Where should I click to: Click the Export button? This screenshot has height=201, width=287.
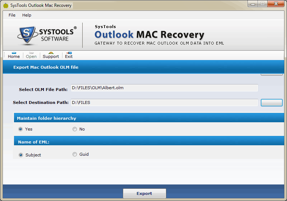pyautogui.click(x=144, y=193)
